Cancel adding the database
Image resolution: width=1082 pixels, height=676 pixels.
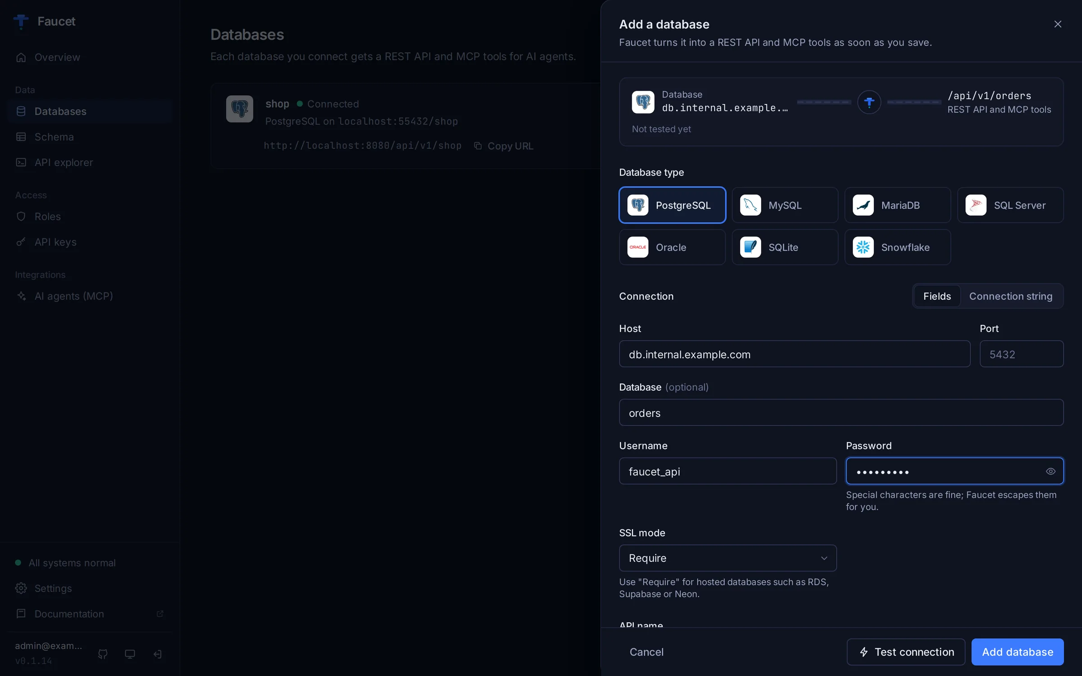tap(646, 652)
